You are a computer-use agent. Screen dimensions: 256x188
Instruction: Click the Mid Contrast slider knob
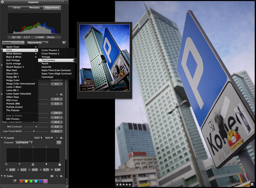pyautogui.click(x=36, y=127)
